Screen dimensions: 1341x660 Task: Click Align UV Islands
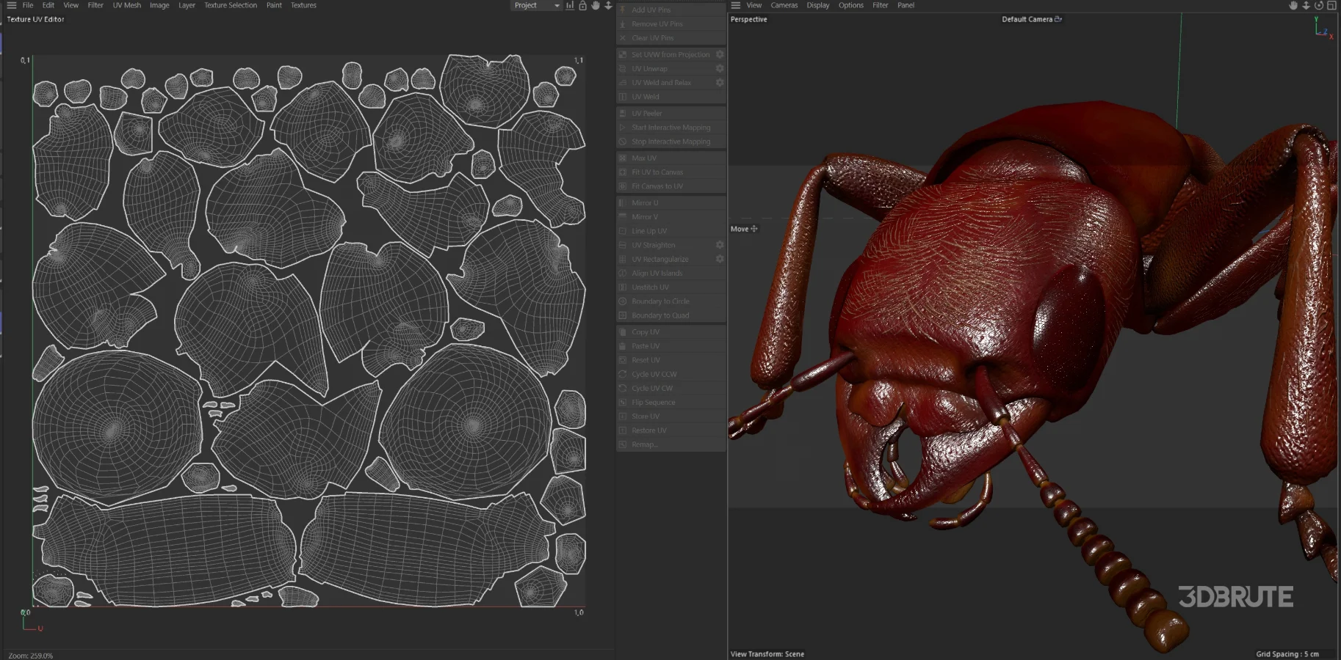point(671,273)
